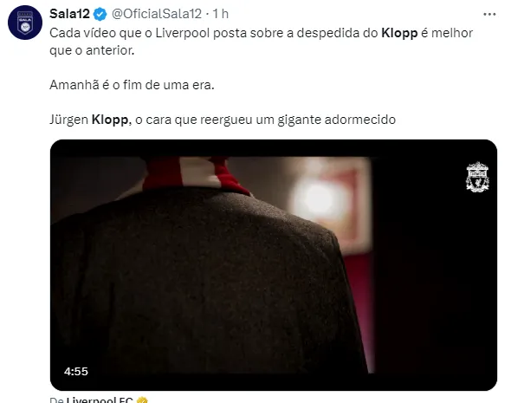Open the Liverpool FC source link below the video
This screenshot has height=403, width=511.
(x=100, y=400)
